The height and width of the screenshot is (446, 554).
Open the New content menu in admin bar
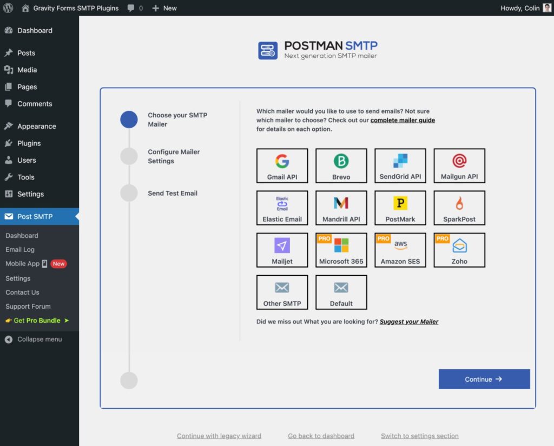[x=164, y=8]
